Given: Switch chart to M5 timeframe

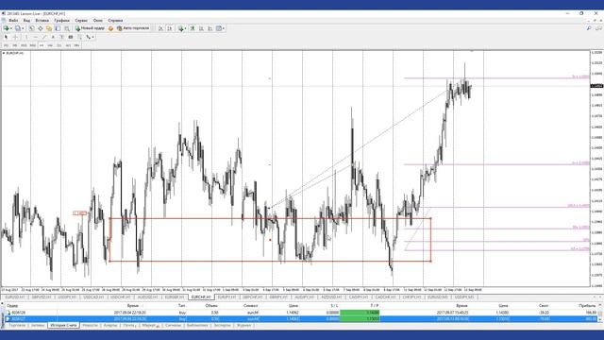Looking at the screenshot, I should click(x=15, y=45).
